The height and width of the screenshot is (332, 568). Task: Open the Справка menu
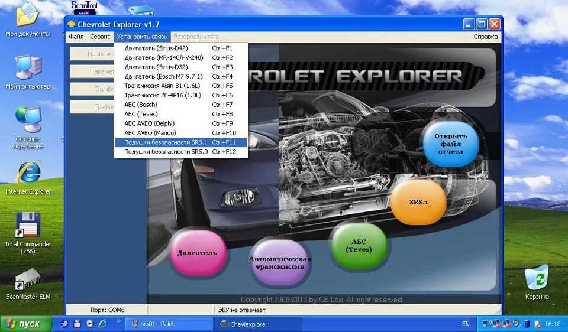pos(485,37)
